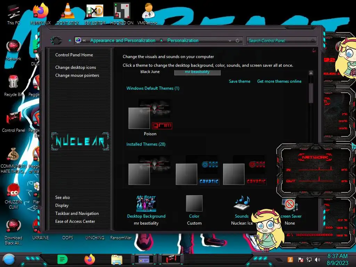The image size is (356, 267).
Task: Open the VMOTechnic desktop shortcut
Action: point(148,14)
